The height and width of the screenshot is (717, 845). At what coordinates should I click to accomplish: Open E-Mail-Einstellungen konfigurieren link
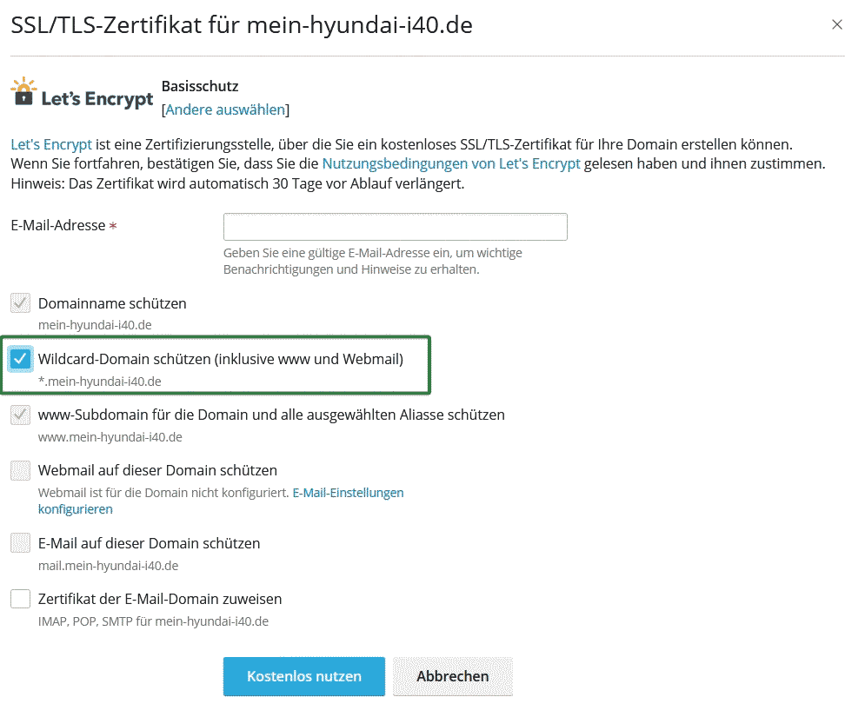coord(348,493)
